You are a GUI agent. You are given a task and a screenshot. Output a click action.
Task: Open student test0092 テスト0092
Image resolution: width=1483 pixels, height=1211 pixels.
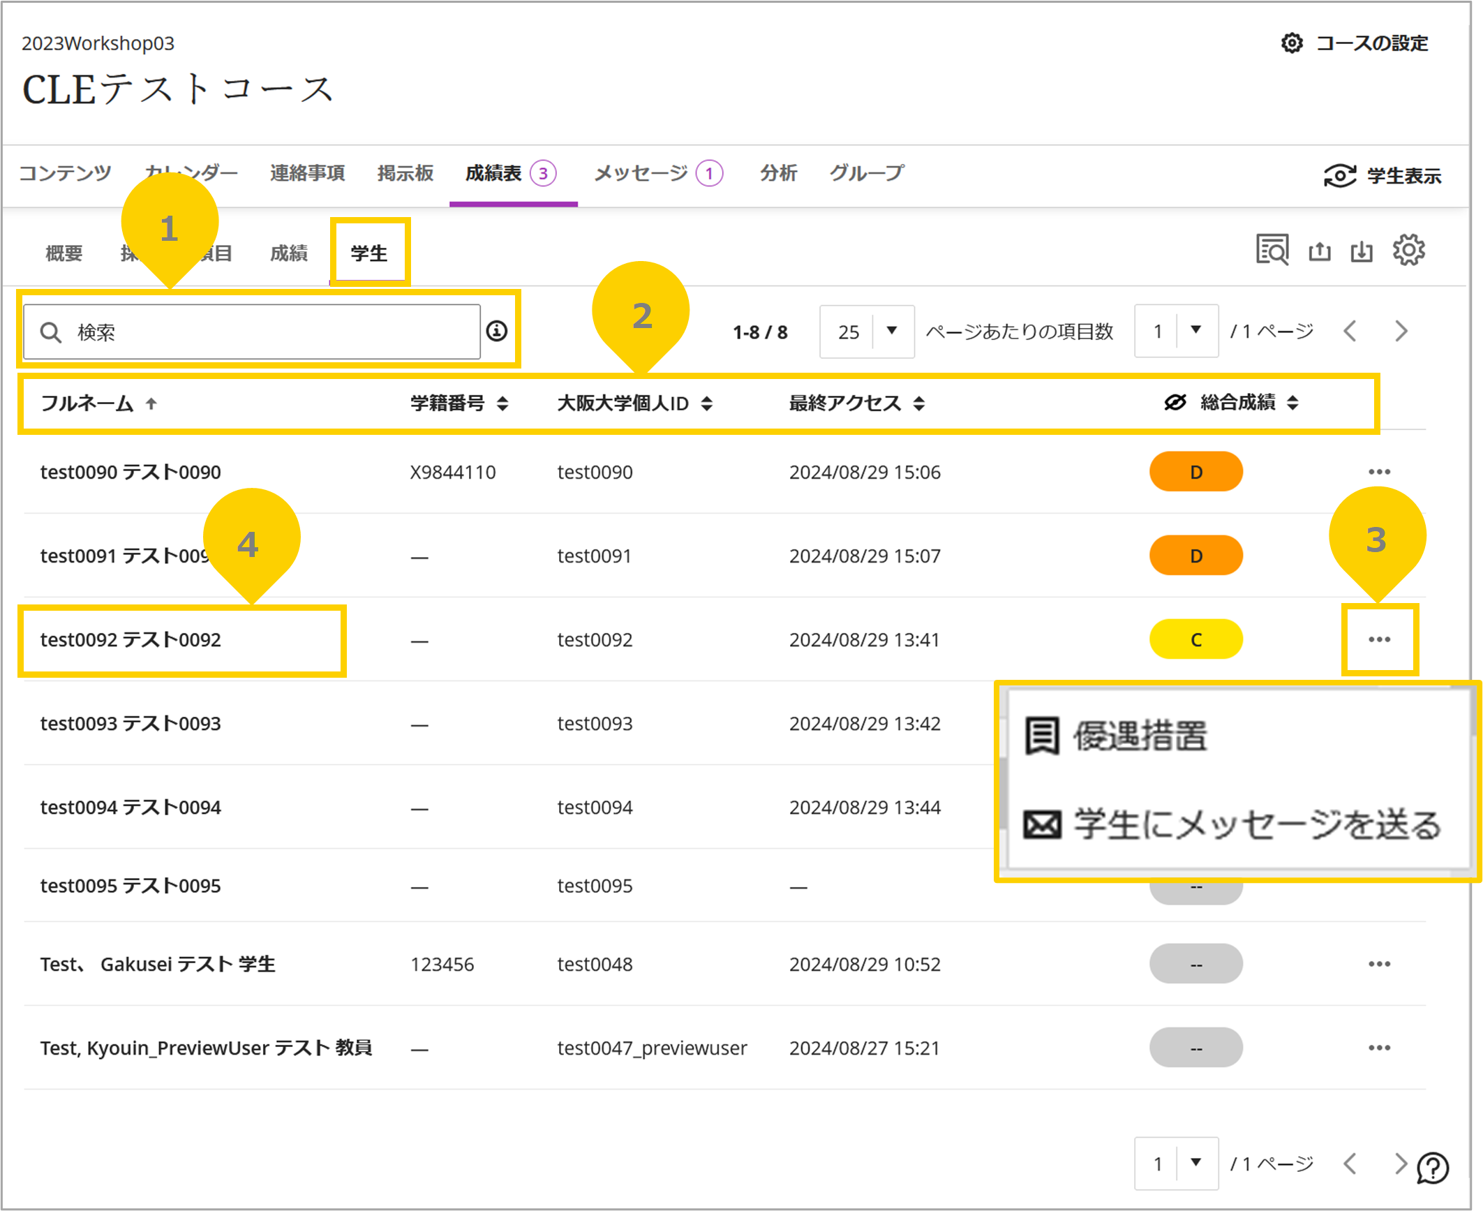[x=131, y=639]
